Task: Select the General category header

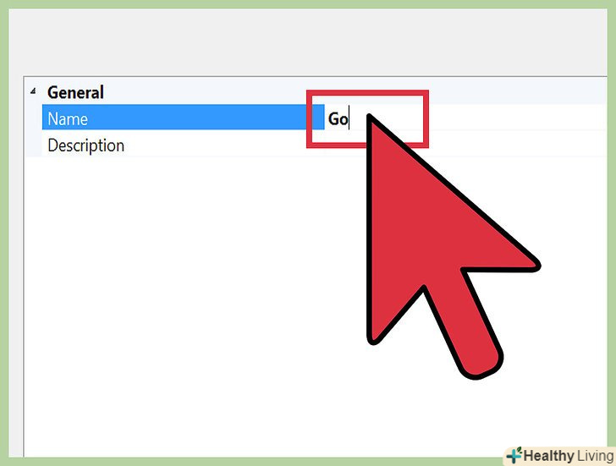Action: point(75,93)
